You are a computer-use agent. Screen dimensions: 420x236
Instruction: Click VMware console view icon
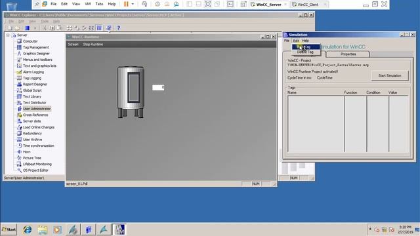pos(230,4)
